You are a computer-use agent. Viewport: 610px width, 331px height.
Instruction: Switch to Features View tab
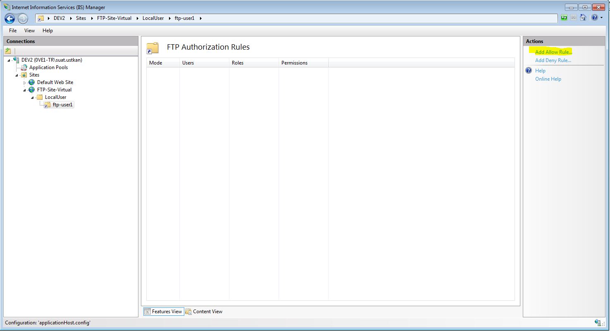tap(163, 312)
